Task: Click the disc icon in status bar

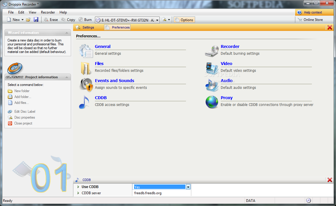Action: (x=308, y=200)
